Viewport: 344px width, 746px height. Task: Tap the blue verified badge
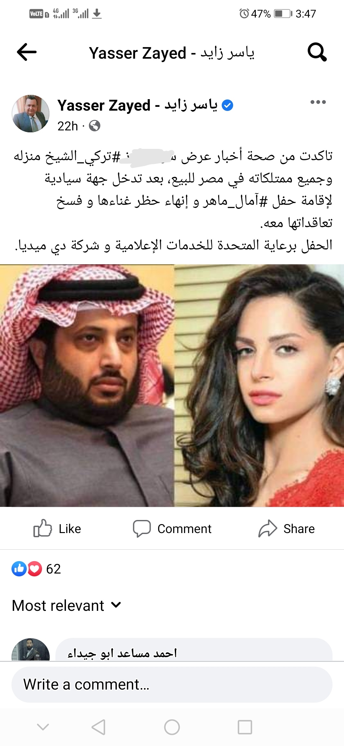coord(227,105)
